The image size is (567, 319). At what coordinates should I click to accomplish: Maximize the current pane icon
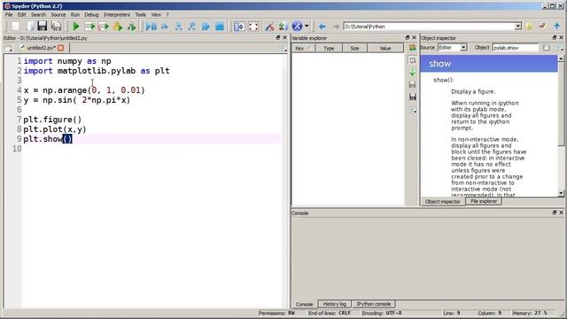(x=239, y=26)
